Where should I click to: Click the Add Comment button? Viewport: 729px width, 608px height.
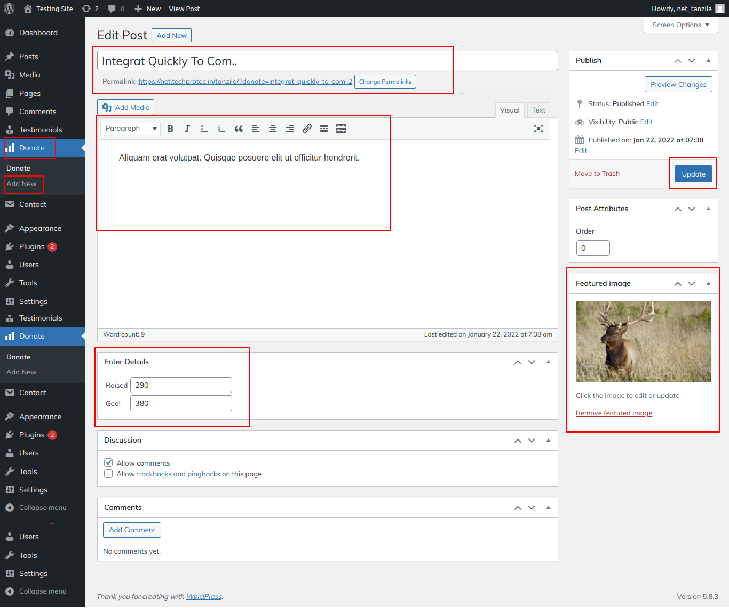click(132, 530)
